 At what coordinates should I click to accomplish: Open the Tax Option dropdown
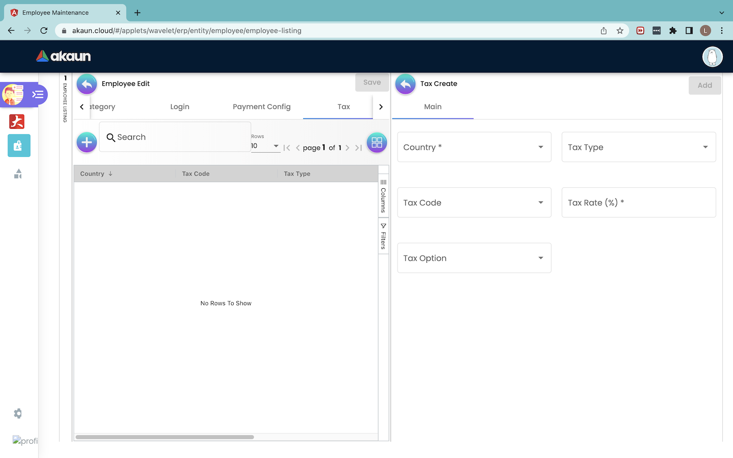[x=474, y=258]
